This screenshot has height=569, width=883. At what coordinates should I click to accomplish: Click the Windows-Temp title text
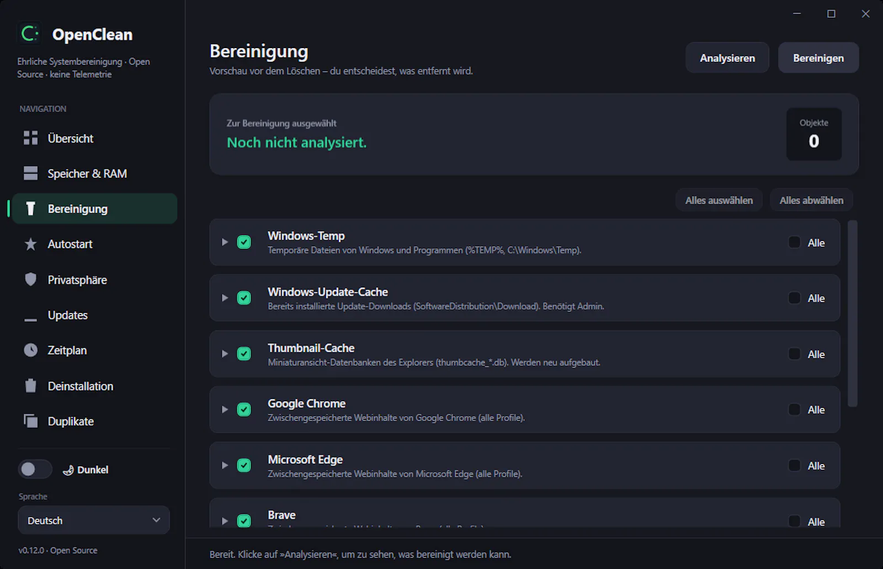pyautogui.click(x=306, y=236)
